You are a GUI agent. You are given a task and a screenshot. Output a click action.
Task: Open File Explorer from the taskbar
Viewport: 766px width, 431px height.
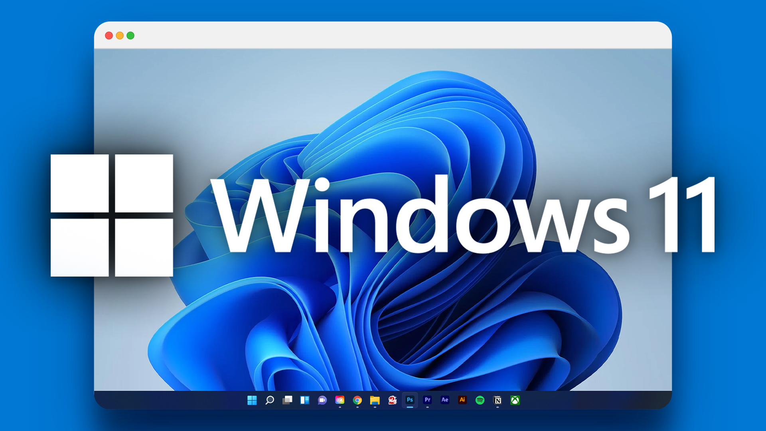pyautogui.click(x=375, y=400)
